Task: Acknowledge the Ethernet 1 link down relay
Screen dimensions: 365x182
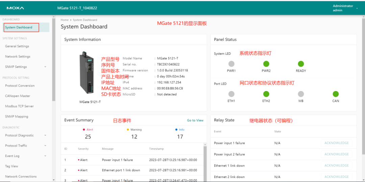Action: (x=336, y=165)
